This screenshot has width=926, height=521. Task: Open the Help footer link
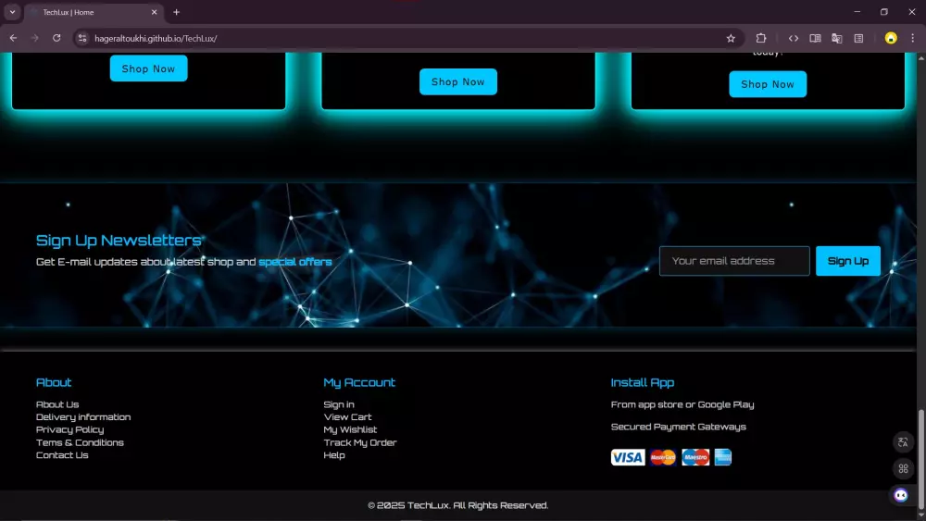(x=334, y=455)
